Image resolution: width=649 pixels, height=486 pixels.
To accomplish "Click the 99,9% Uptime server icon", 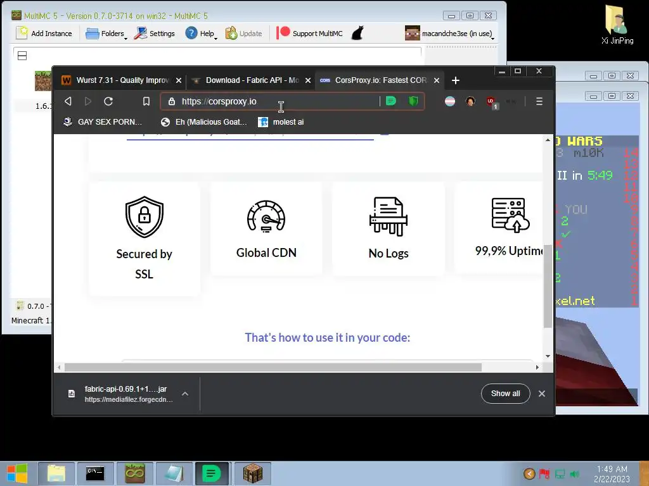I will click(510, 215).
